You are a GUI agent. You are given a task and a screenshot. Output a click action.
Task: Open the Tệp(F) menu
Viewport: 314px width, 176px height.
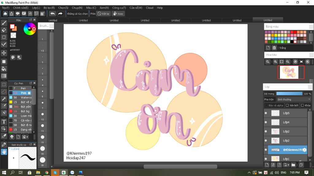click(x=6, y=8)
